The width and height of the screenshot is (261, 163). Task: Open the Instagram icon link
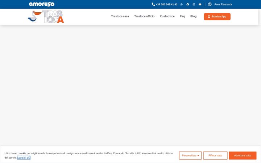click(194, 4)
